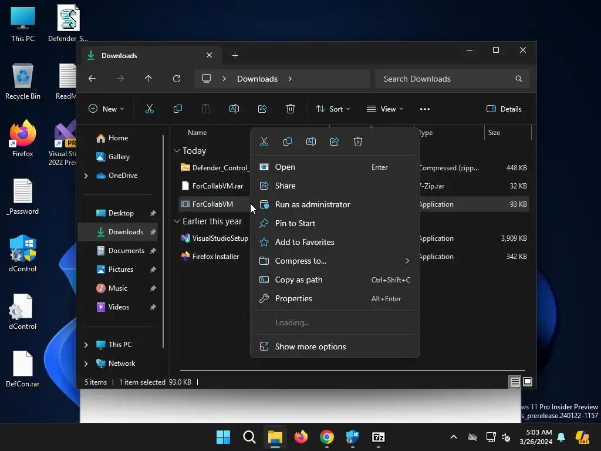Open Home in the navigation pane
Image resolution: width=601 pixels, height=451 pixels.
(x=117, y=138)
